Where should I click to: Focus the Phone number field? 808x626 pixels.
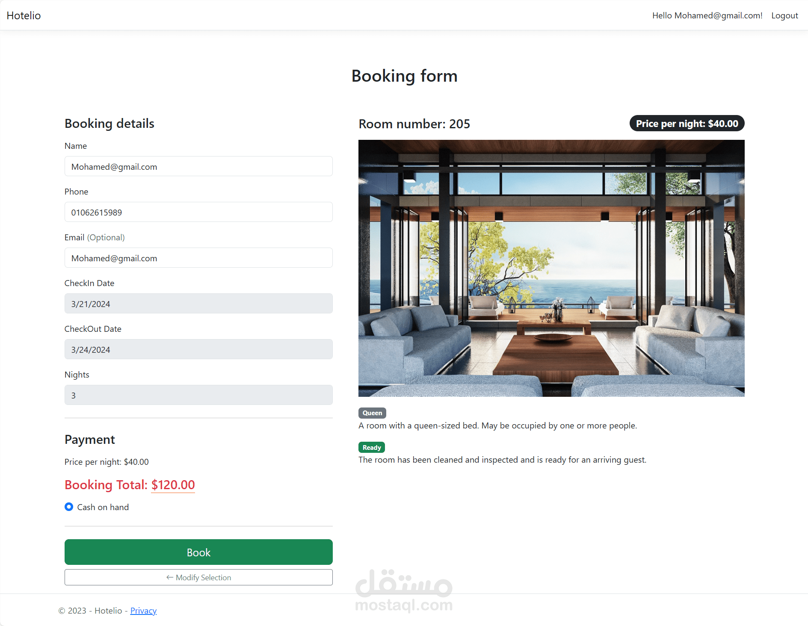[198, 212]
